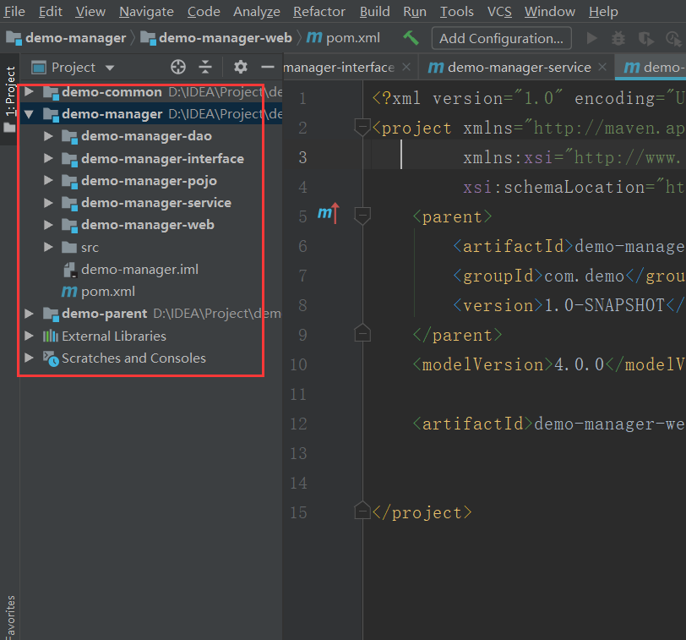
Task: Open the File menu
Action: (x=14, y=11)
